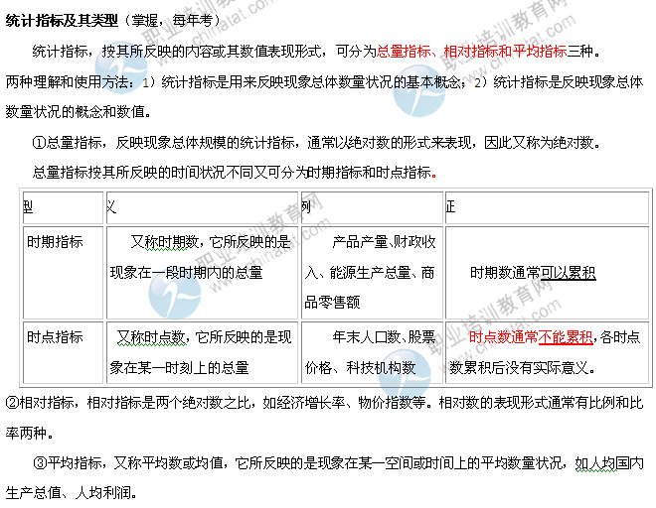Click the text '又称时点数'
This screenshot has height=508, width=656.
(151, 337)
